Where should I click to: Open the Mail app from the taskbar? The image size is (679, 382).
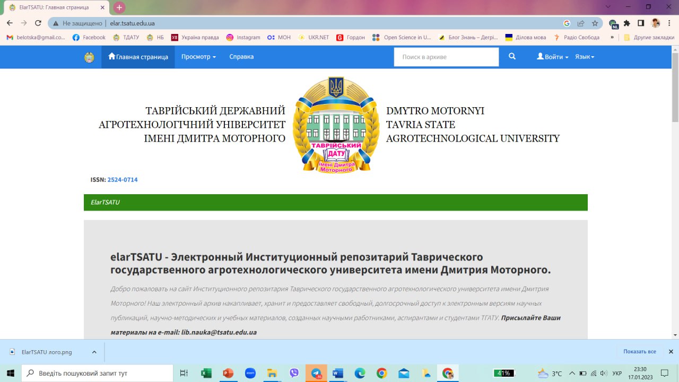click(404, 373)
